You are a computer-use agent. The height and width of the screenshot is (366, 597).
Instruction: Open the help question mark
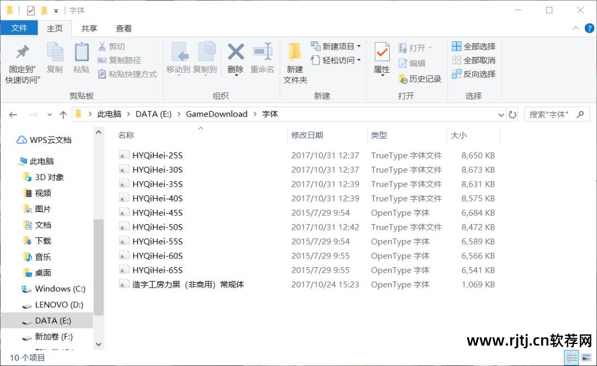pos(589,28)
